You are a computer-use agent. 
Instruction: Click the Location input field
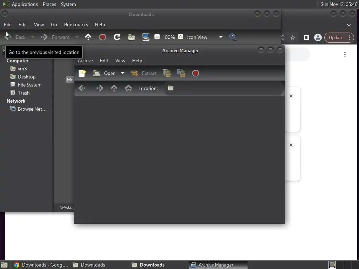pos(223,88)
